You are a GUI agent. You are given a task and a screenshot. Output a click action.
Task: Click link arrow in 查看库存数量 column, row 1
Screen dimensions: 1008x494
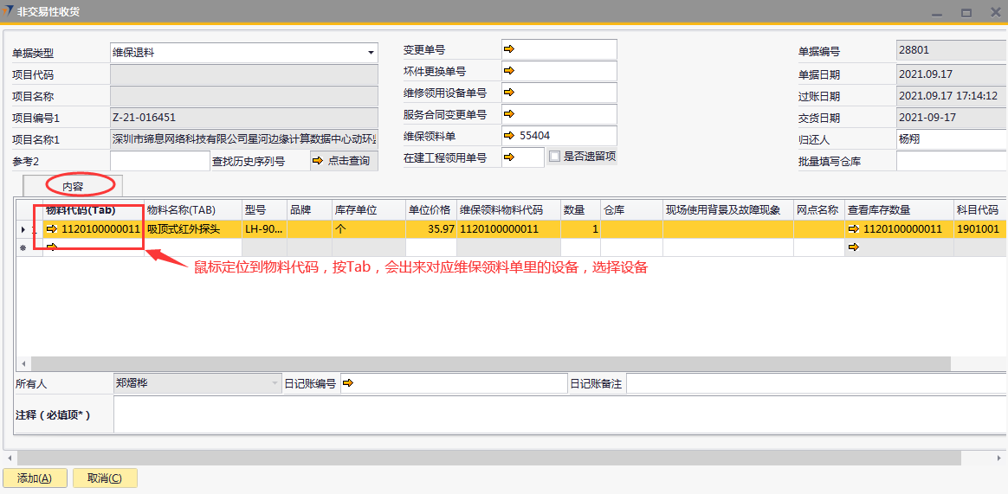click(854, 229)
